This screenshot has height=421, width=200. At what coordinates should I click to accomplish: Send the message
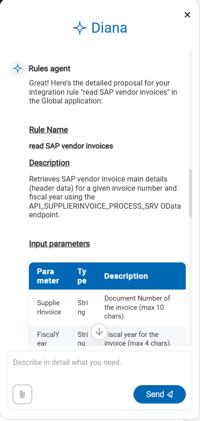[x=160, y=394]
